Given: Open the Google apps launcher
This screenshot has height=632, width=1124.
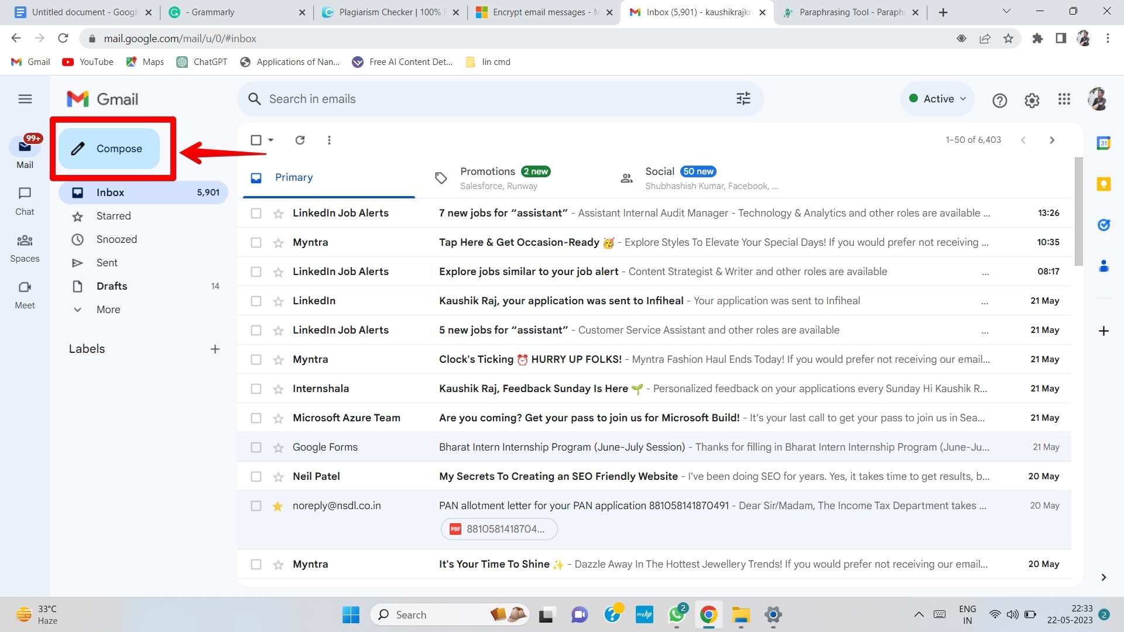Looking at the screenshot, I should [x=1064, y=99].
